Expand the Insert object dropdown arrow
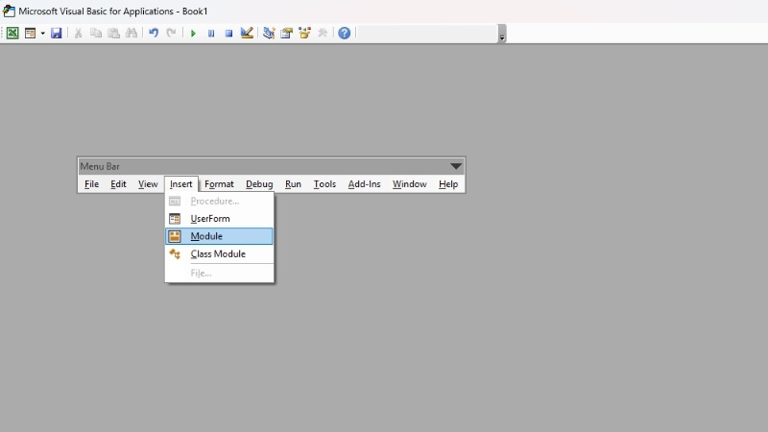This screenshot has height=432, width=768. 42,33
